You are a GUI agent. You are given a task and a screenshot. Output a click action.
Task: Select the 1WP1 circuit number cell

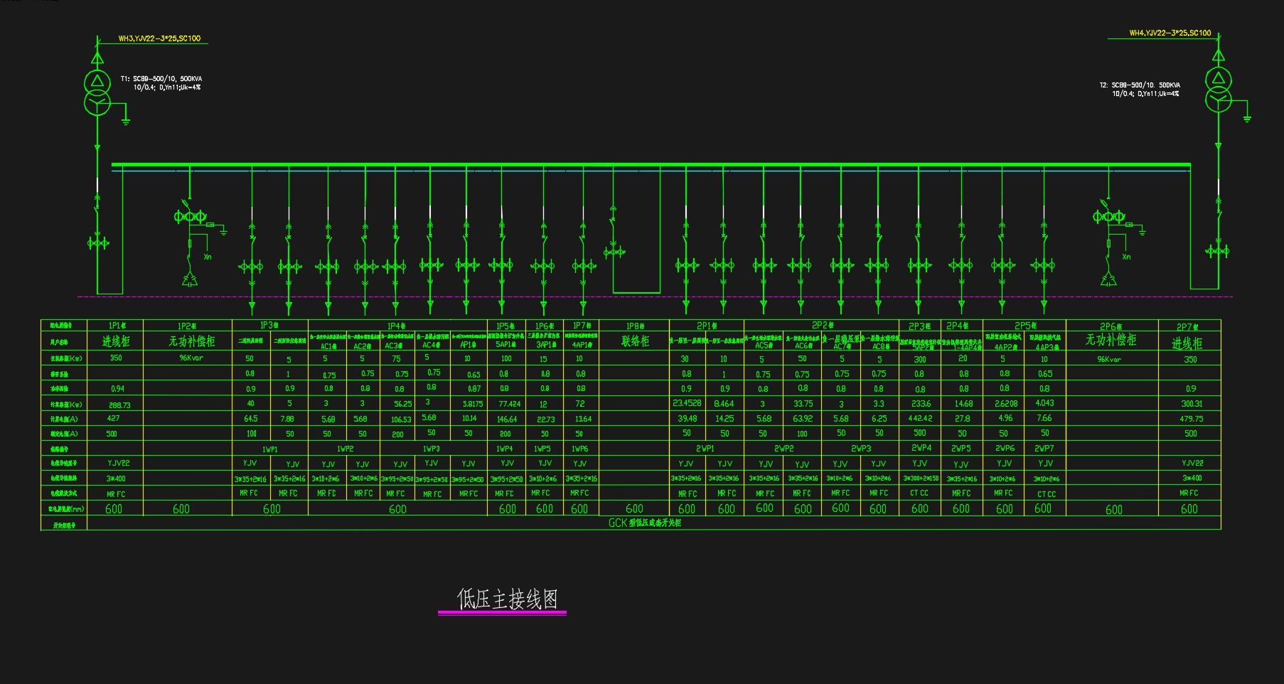270,449
